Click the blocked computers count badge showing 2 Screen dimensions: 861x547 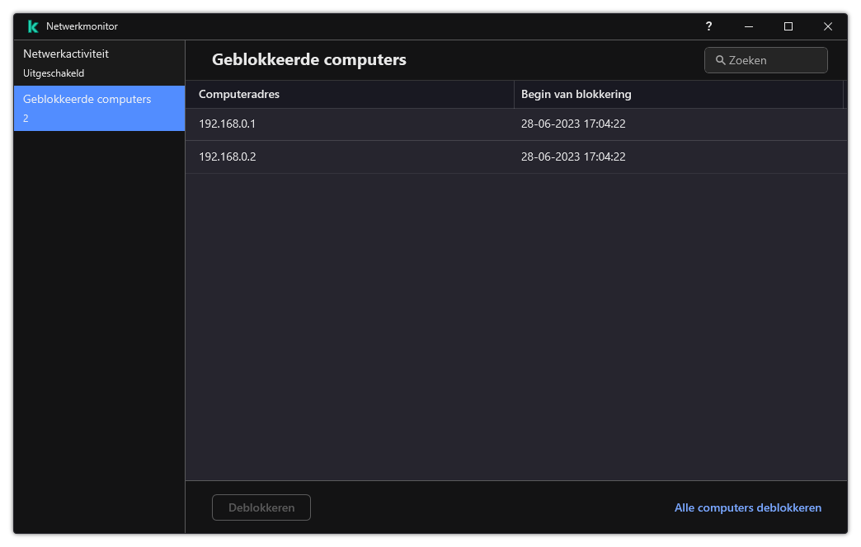[x=26, y=118]
